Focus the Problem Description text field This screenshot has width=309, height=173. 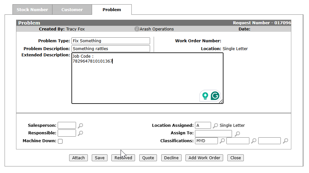[110, 49]
